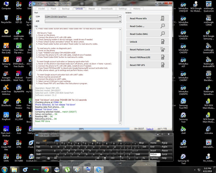
Task: Open InfinityBox CM2MTK icon
Action: [183, 90]
